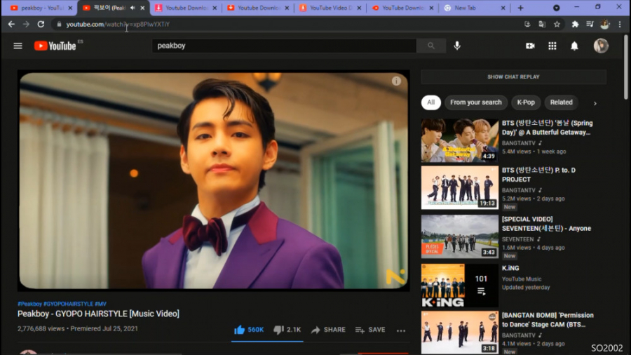Viewport: 631px width, 355px height.
Task: Click the channel watermark in player corner
Action: coord(395,277)
